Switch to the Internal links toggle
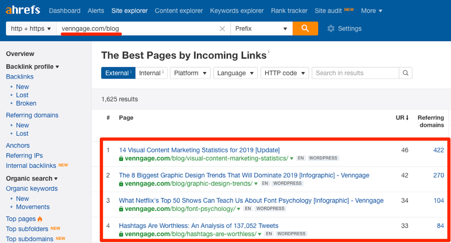 (151, 73)
